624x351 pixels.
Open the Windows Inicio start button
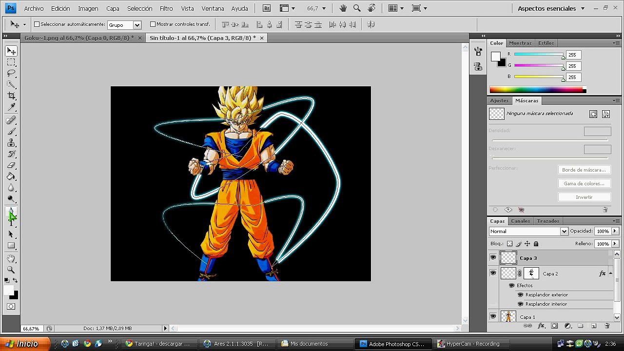(x=25, y=344)
